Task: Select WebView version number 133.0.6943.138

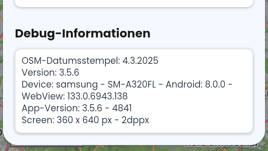Action: click(98, 96)
